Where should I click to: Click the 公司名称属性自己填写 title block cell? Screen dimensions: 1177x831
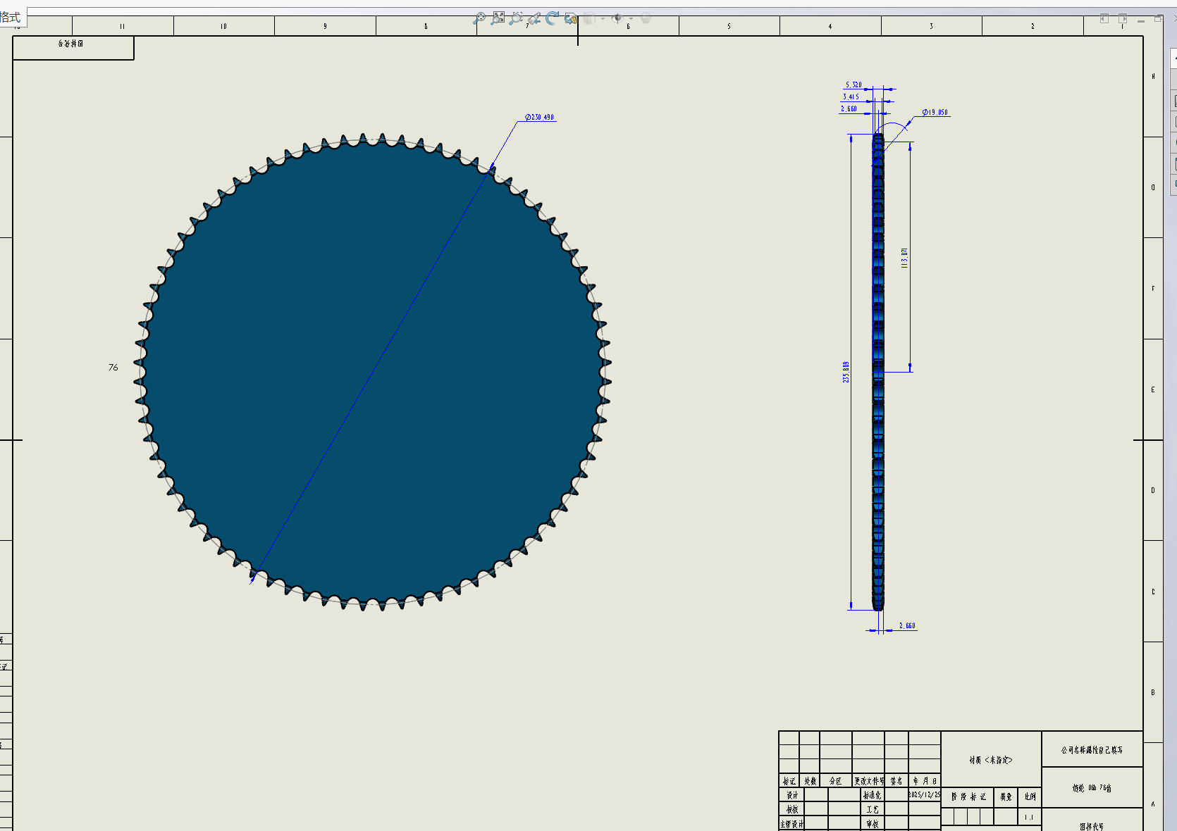point(1092,749)
